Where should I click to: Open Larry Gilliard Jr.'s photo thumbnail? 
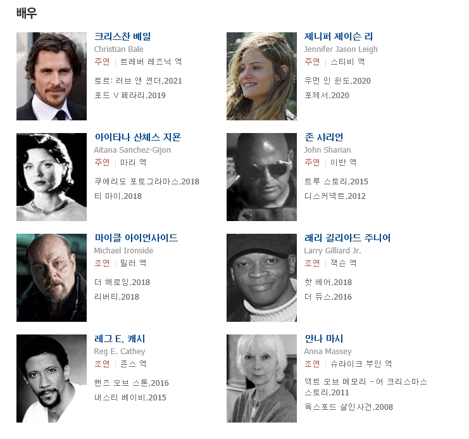262,278
